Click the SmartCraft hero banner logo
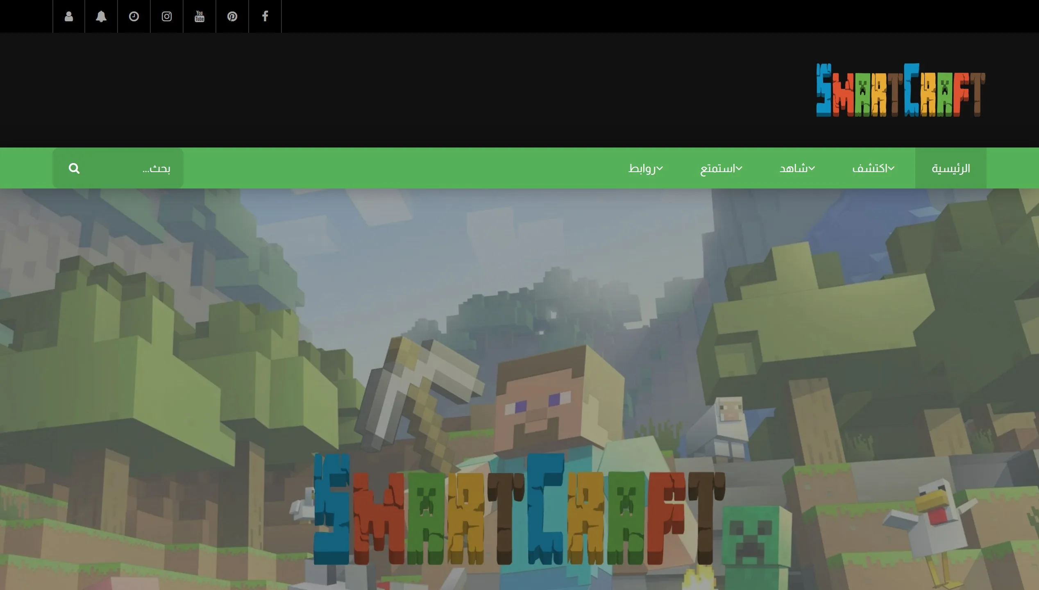This screenshot has width=1039, height=590. click(519, 509)
